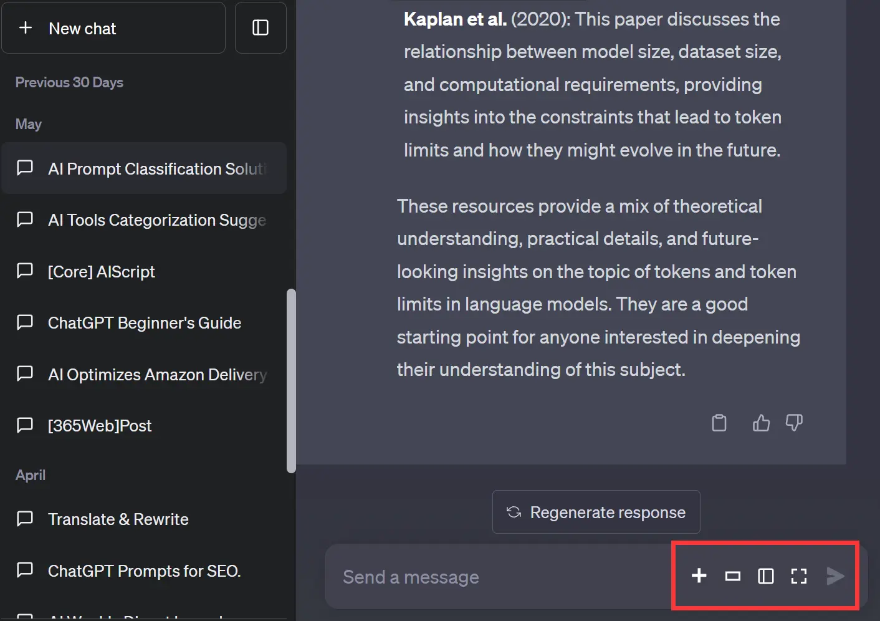Click the chat icon beside ChatGPT Prompts for SEO
880x621 pixels.
coord(25,570)
